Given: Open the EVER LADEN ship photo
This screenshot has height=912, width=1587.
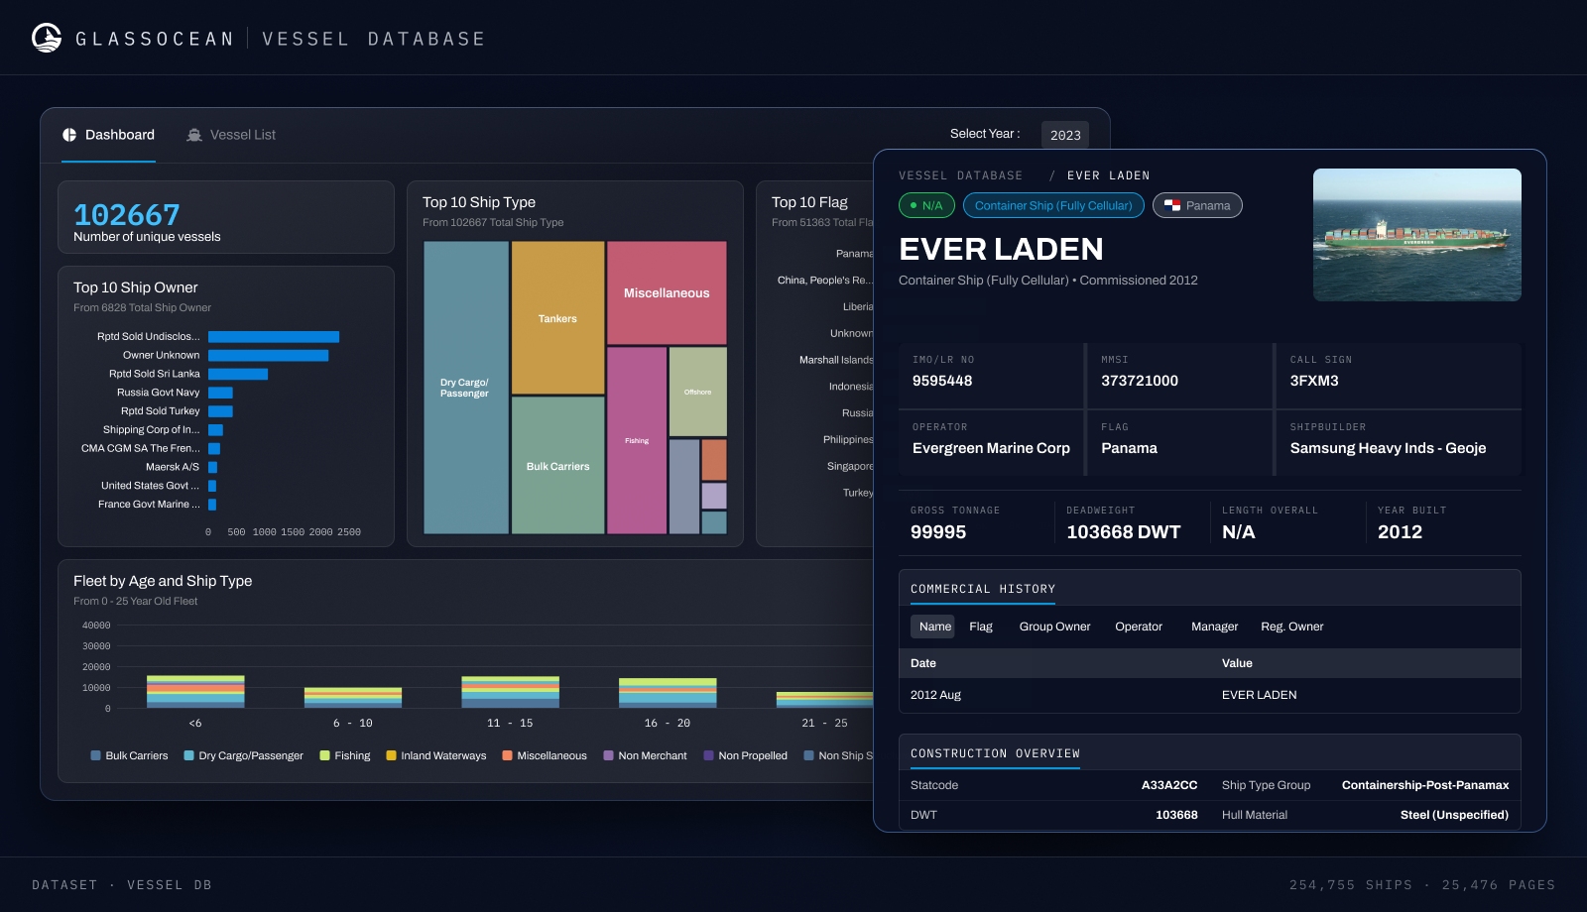Looking at the screenshot, I should pyautogui.click(x=1417, y=235).
